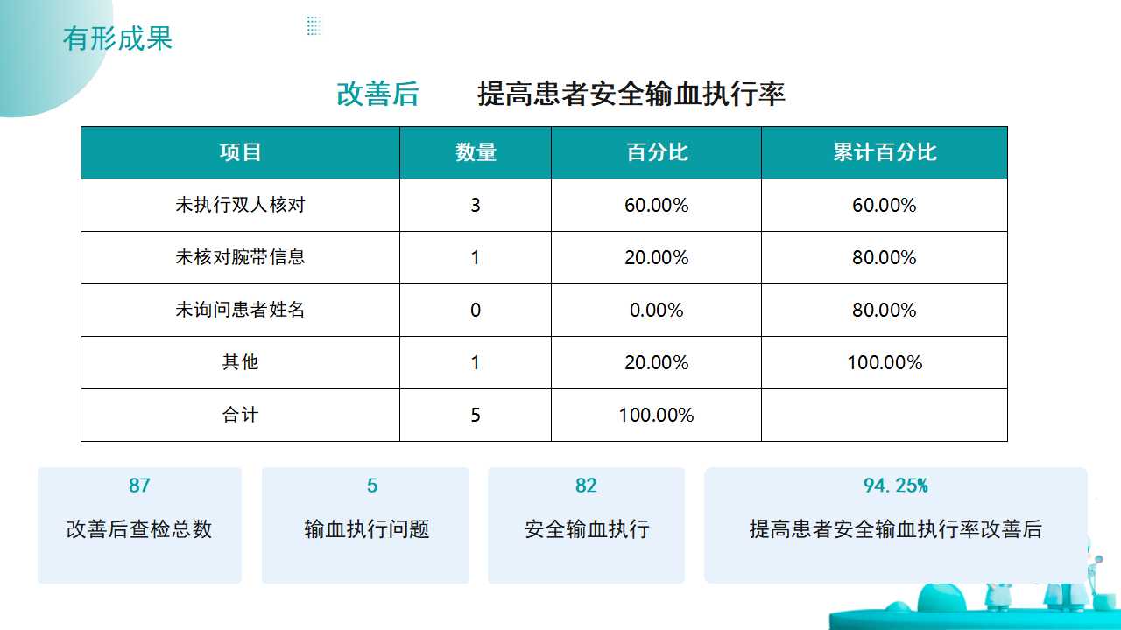
Task: Click the teal 改善后 label
Action: click(377, 94)
